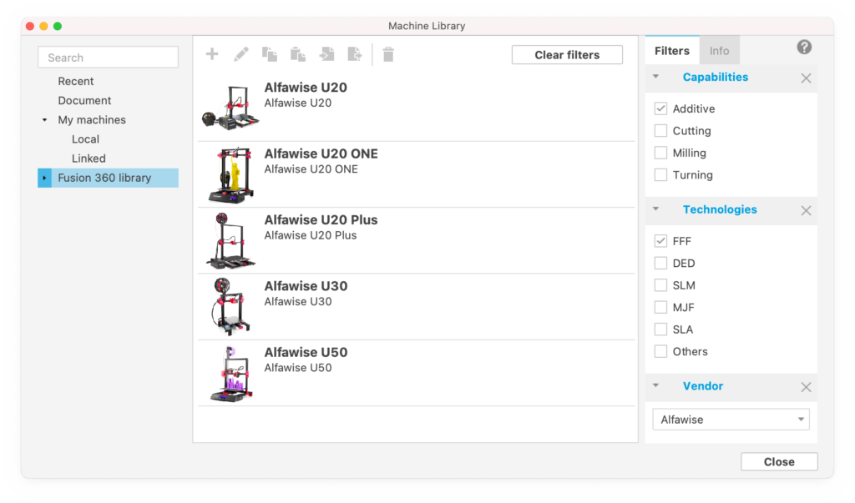Enable the Milling capability checkbox
The image size is (855, 503).
coord(660,153)
